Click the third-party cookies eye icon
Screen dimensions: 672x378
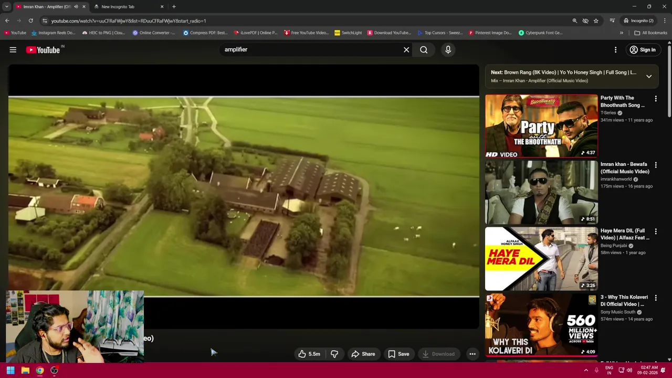point(585,21)
